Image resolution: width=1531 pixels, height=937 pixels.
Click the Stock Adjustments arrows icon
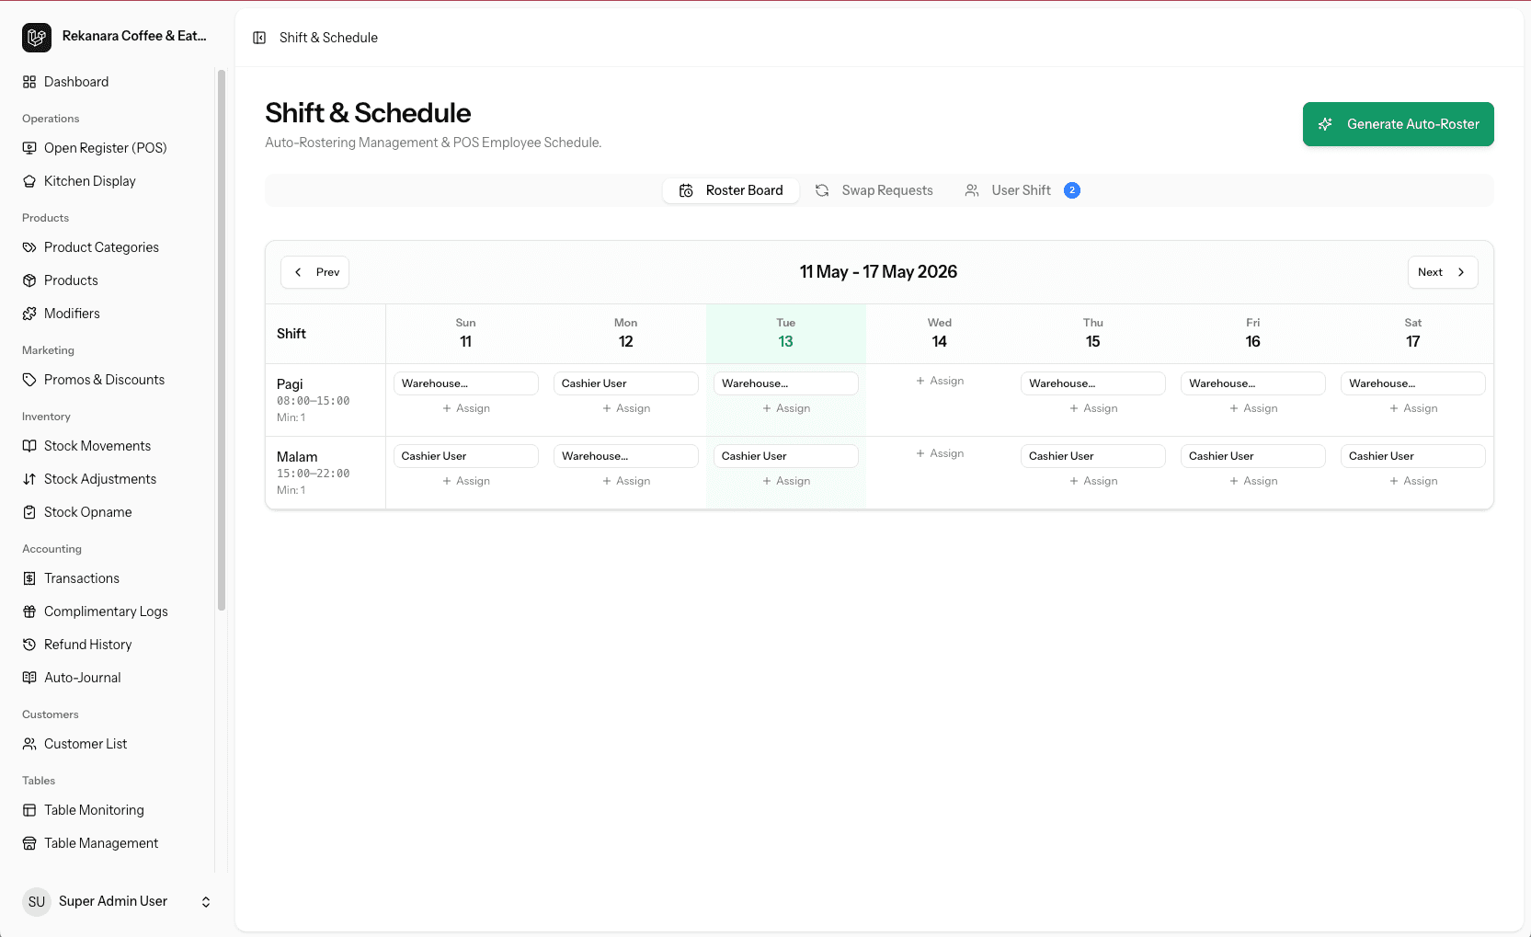(29, 479)
